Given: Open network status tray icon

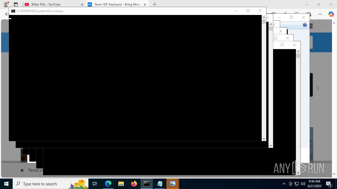Looking at the screenshot, I should coord(297,184).
